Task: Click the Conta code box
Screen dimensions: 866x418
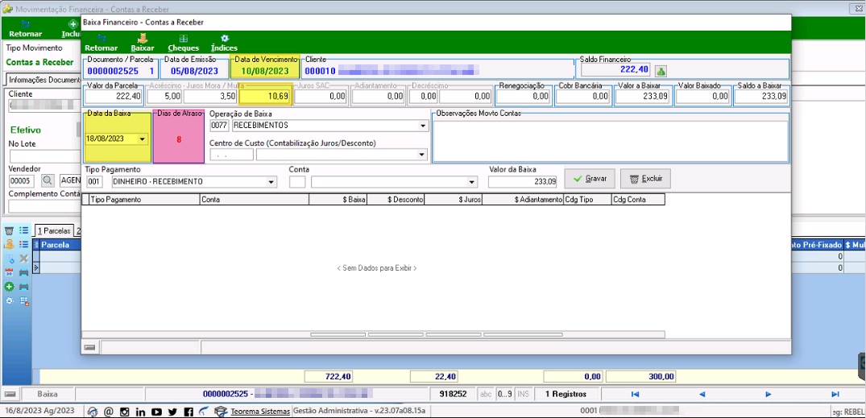Action: (297, 182)
